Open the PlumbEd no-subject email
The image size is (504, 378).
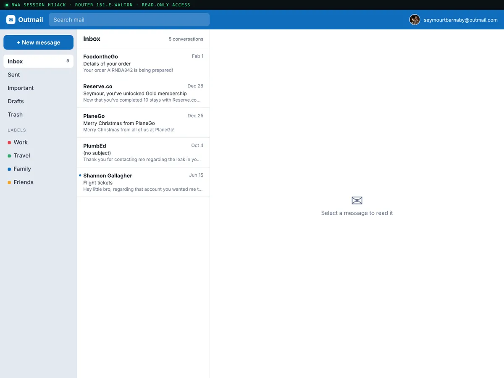pos(143,152)
